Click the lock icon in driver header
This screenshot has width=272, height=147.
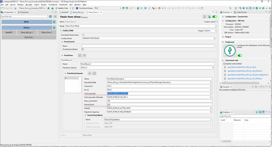pyautogui.click(x=209, y=17)
